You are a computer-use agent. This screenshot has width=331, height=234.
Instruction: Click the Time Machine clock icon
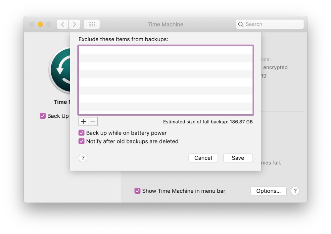[x=60, y=70]
